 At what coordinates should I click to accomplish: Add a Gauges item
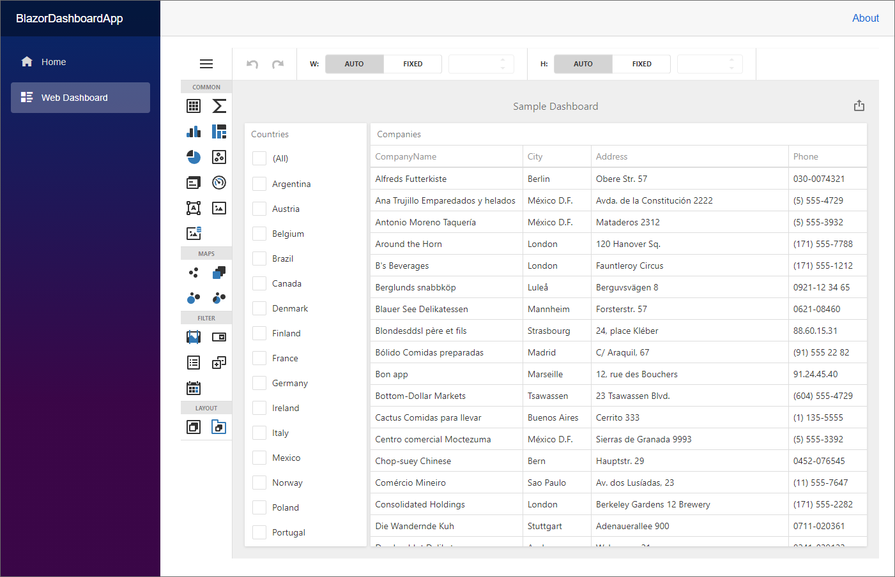tap(219, 183)
